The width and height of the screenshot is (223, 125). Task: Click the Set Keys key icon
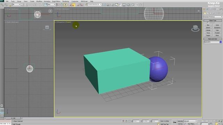(x=175, y=122)
